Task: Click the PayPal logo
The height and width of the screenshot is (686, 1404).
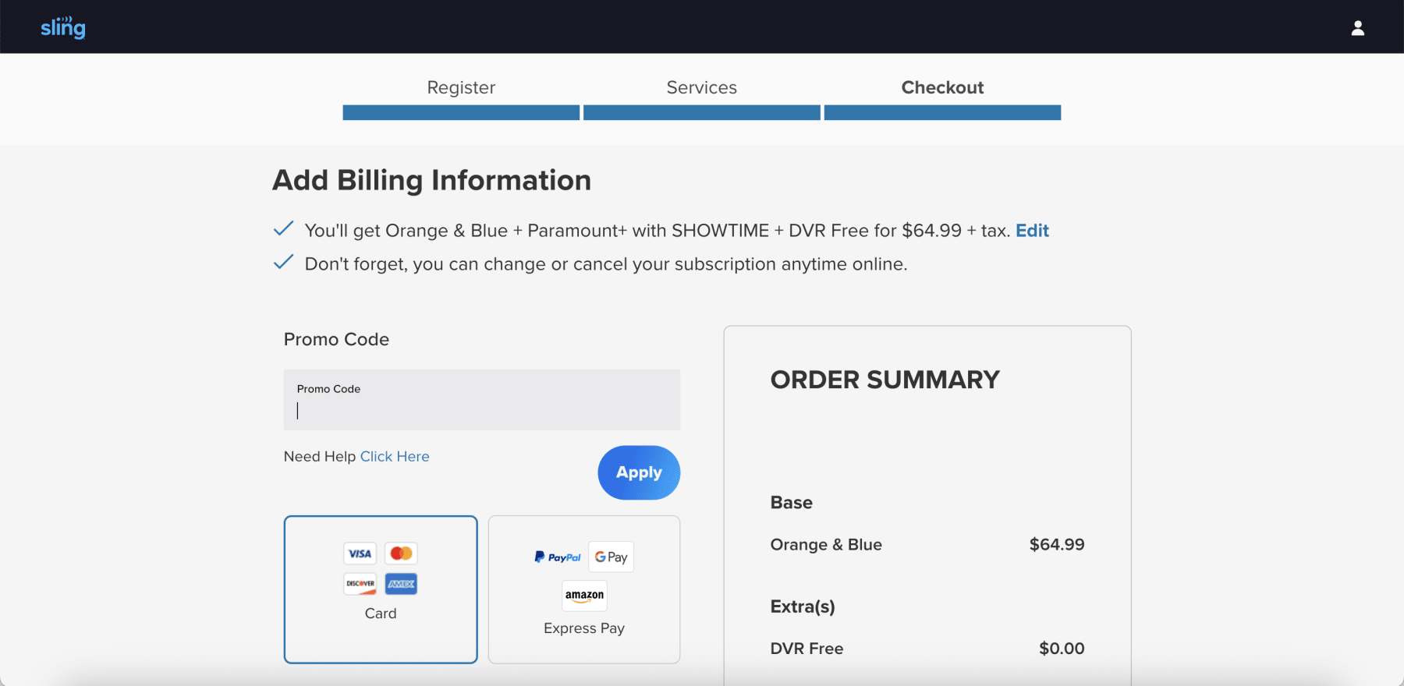Action: [x=558, y=557]
